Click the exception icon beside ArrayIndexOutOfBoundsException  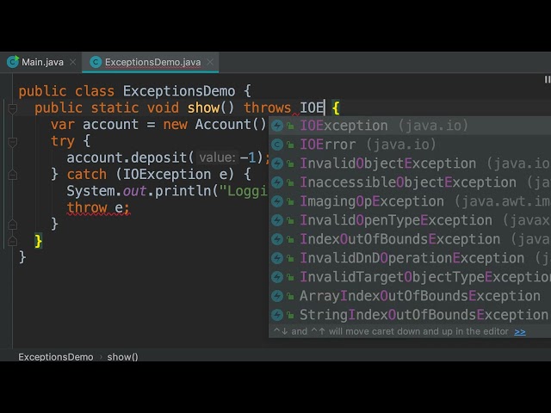coord(277,296)
